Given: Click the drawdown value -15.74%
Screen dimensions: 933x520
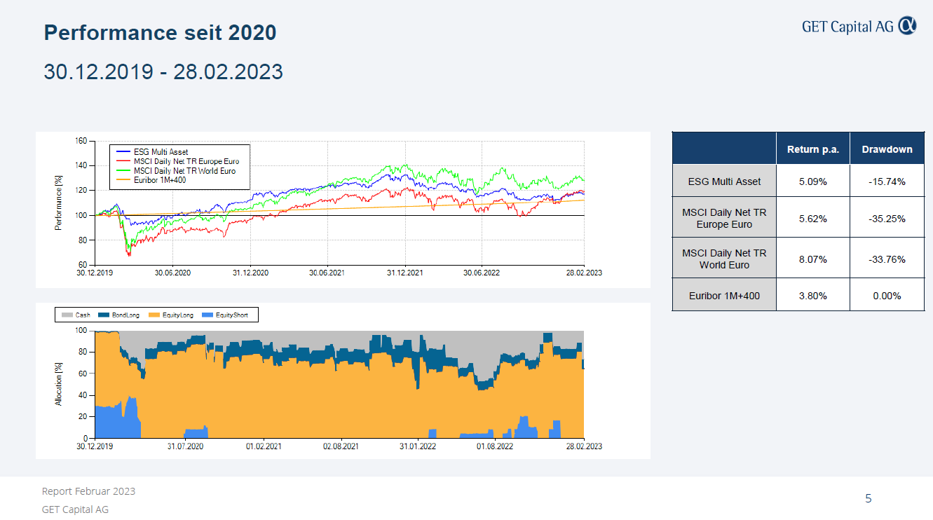Looking at the screenshot, I should click(887, 182).
